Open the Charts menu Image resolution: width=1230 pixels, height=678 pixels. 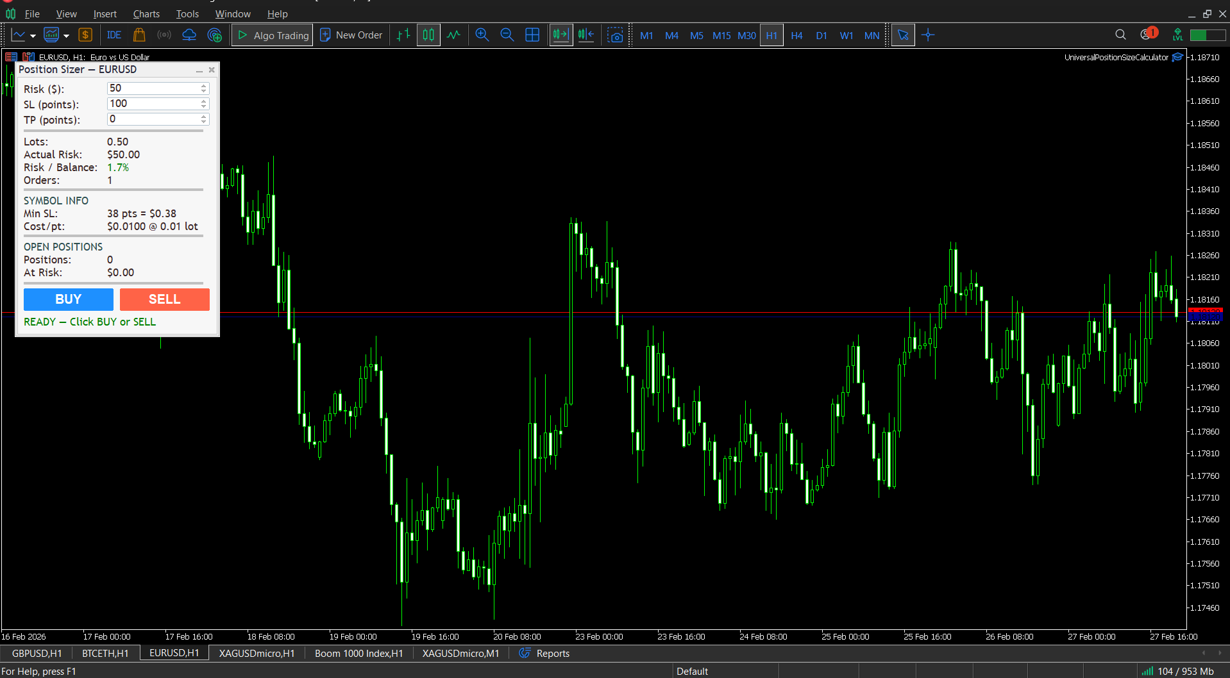click(146, 13)
